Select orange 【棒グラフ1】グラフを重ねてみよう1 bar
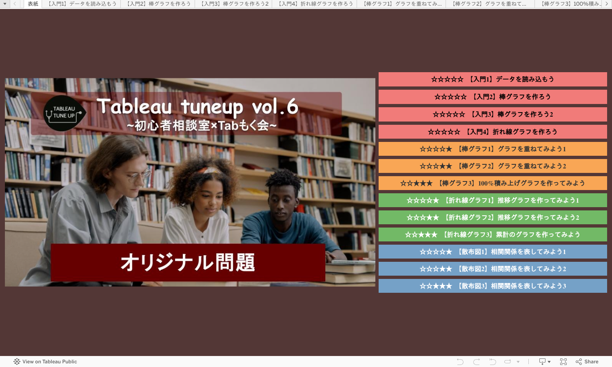612x367 pixels. [x=493, y=149]
